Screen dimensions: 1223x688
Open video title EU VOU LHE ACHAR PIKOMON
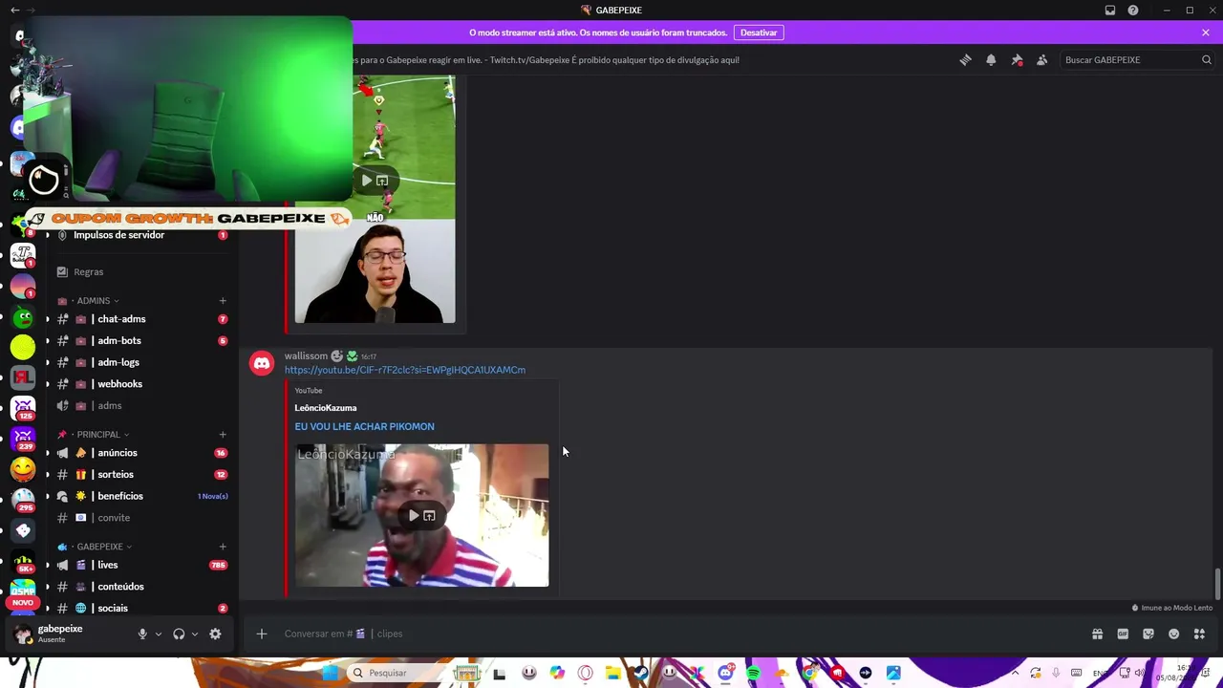click(364, 426)
